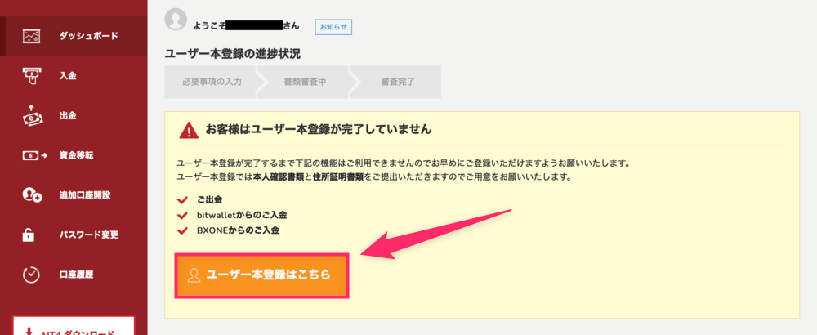This screenshot has height=335, width=817.
Task: Click the Dashboard chart icon in sidebar
Action: pyautogui.click(x=31, y=36)
